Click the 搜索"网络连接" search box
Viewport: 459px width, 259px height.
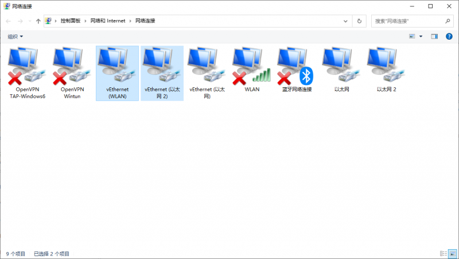point(407,21)
